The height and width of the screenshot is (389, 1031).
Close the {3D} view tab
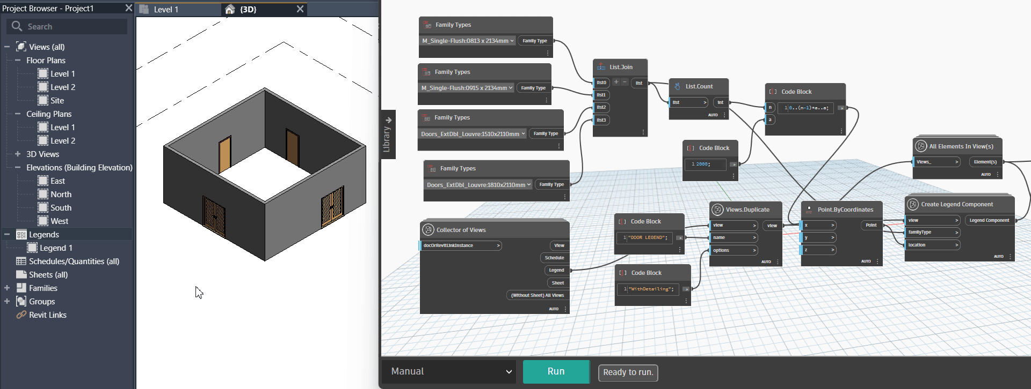(300, 9)
